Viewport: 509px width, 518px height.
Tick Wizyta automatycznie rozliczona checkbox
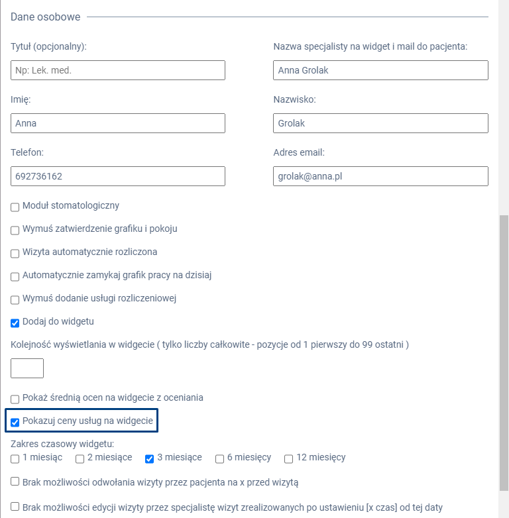15,254
